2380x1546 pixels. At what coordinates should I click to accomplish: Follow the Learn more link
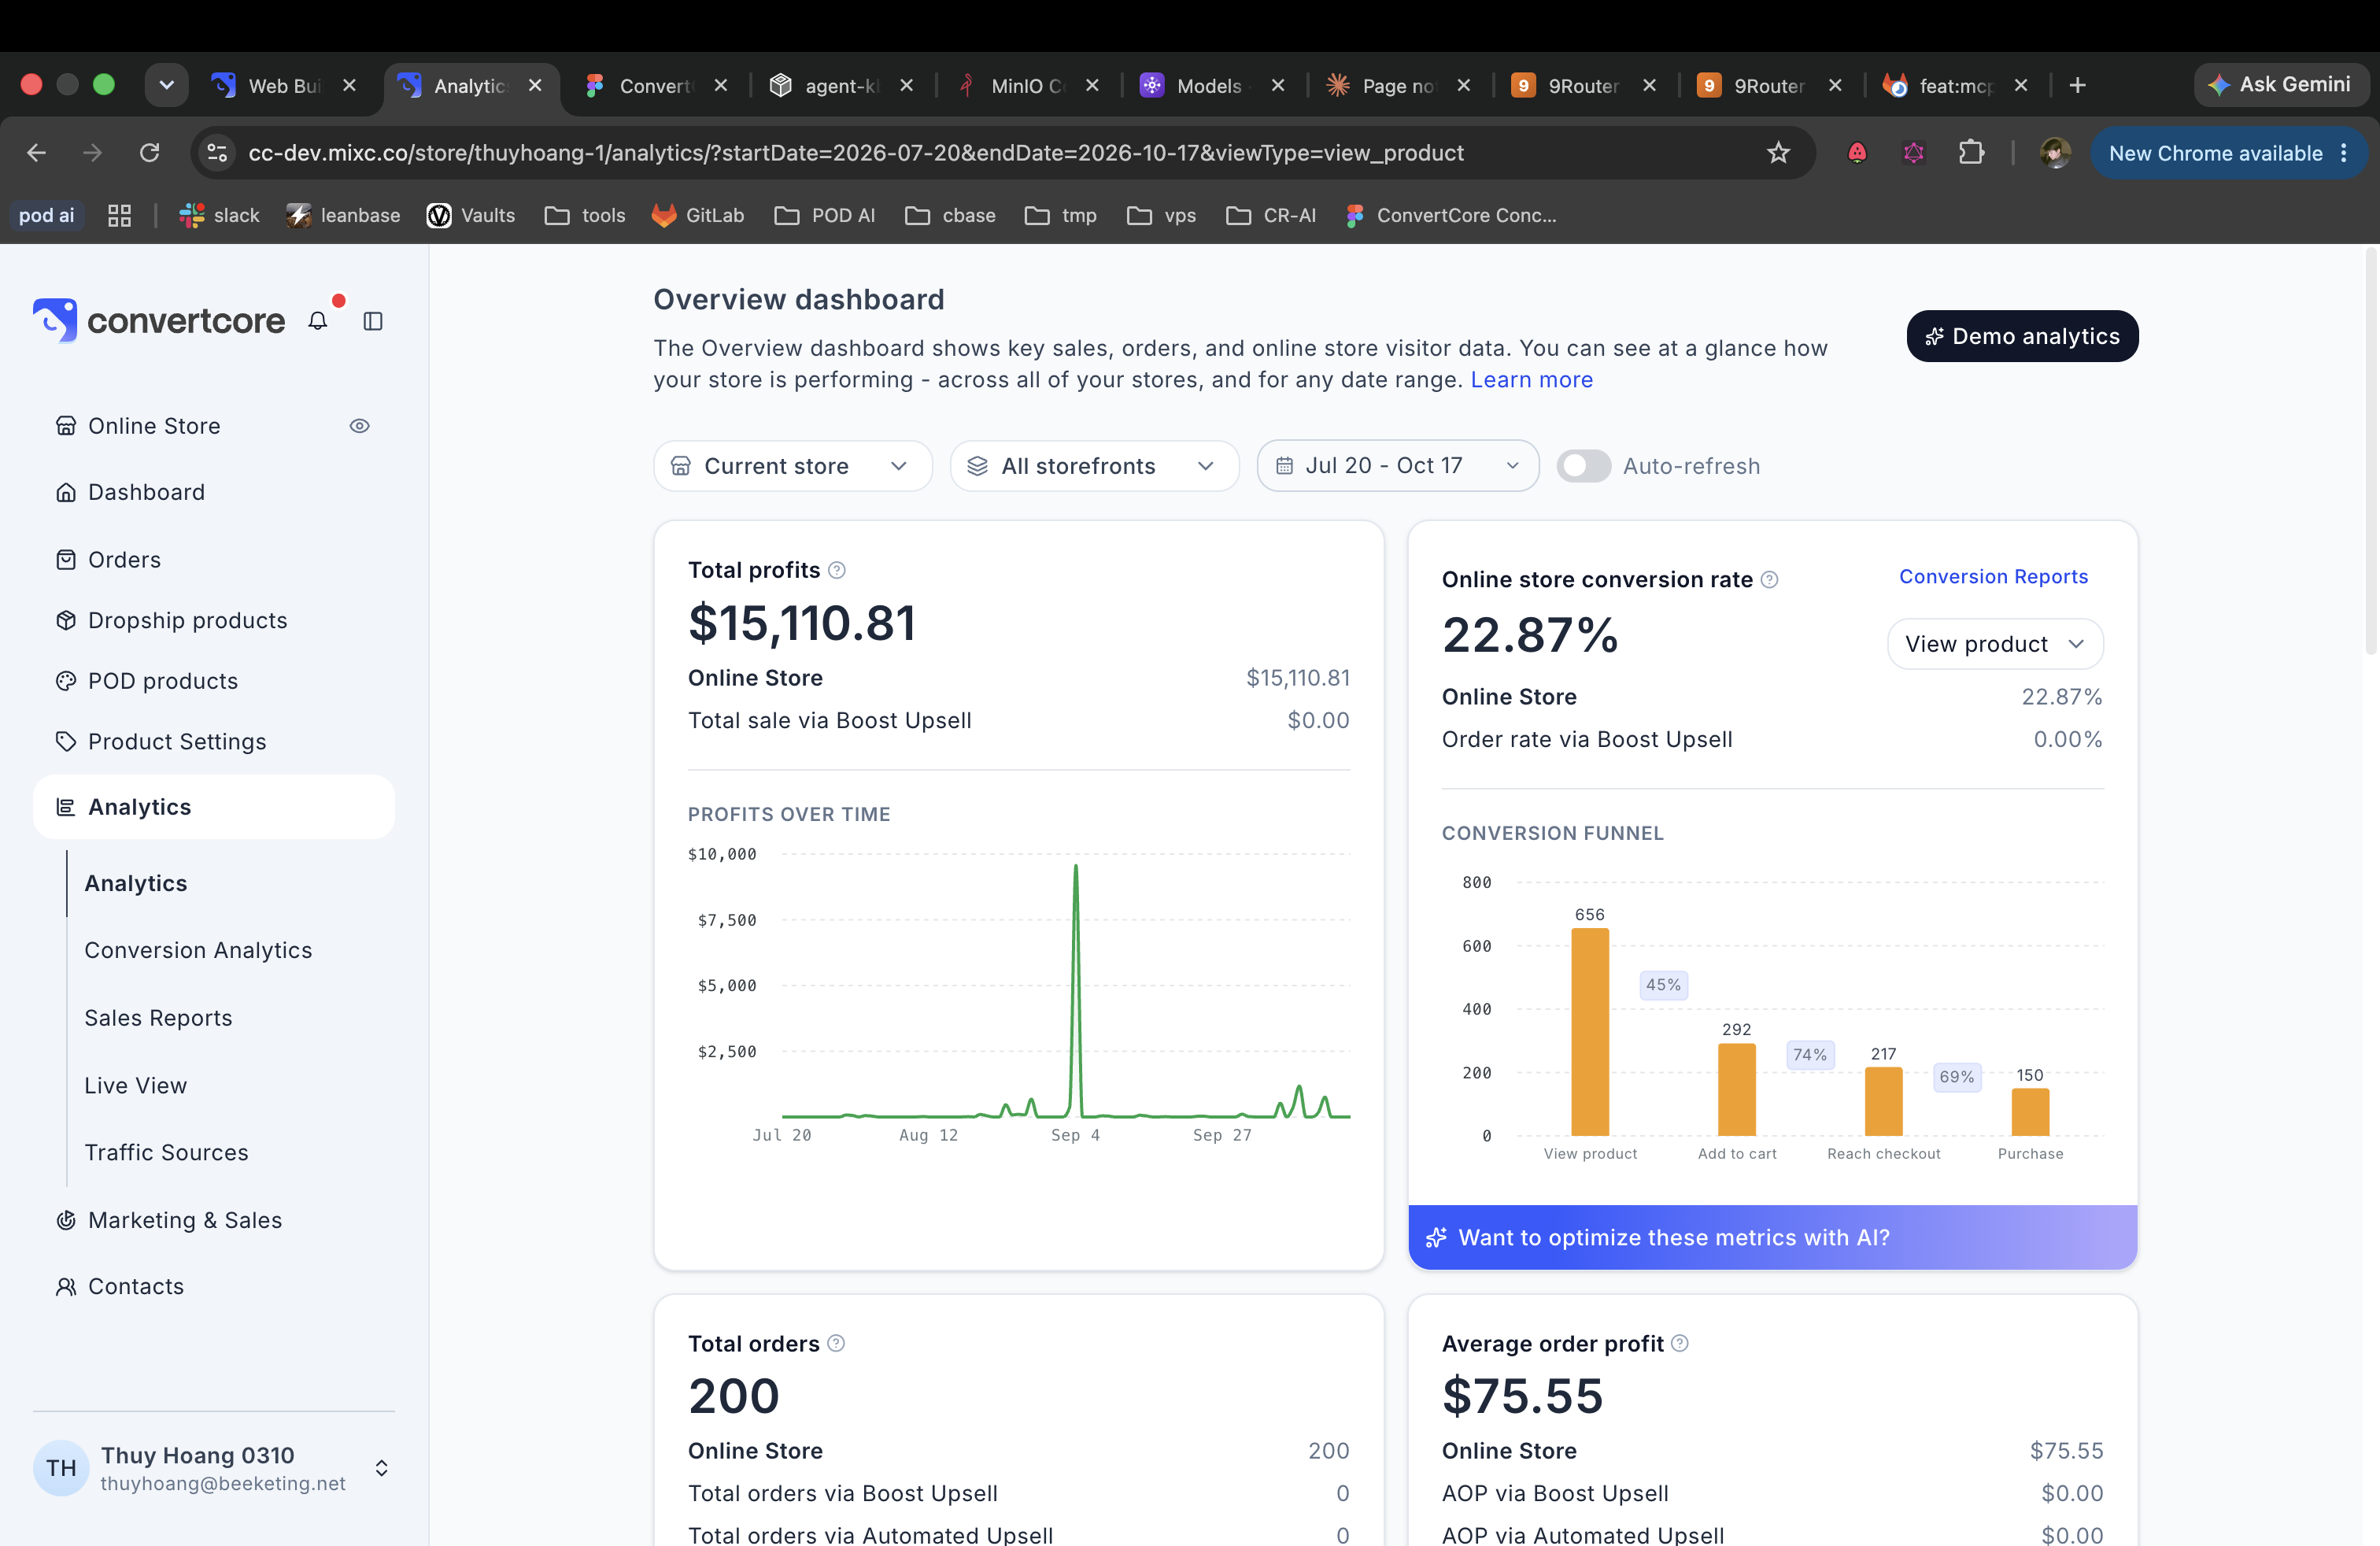(1531, 380)
